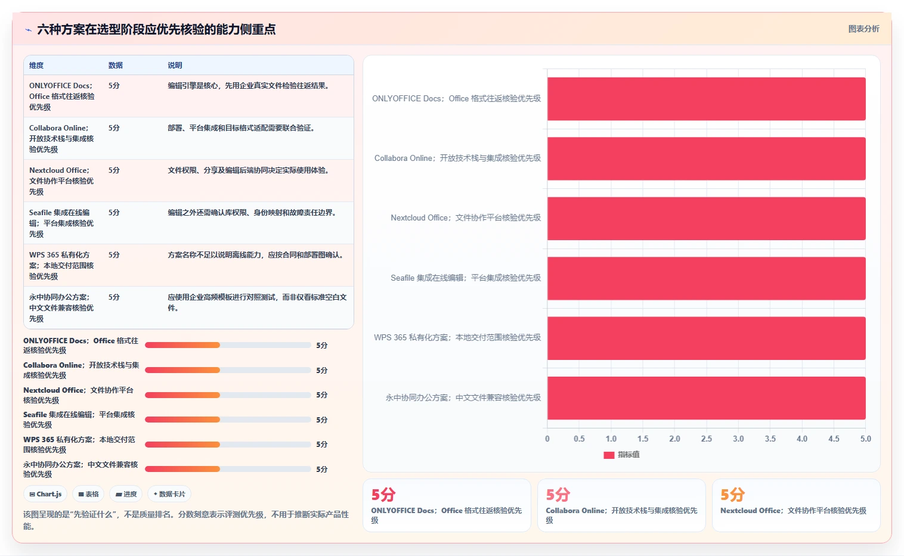Click the ONLYOFFICE Docs y-axis label in chart
Image resolution: width=904 pixels, height=556 pixels.
click(x=456, y=99)
